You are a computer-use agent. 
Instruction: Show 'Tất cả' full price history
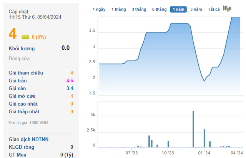click(214, 9)
